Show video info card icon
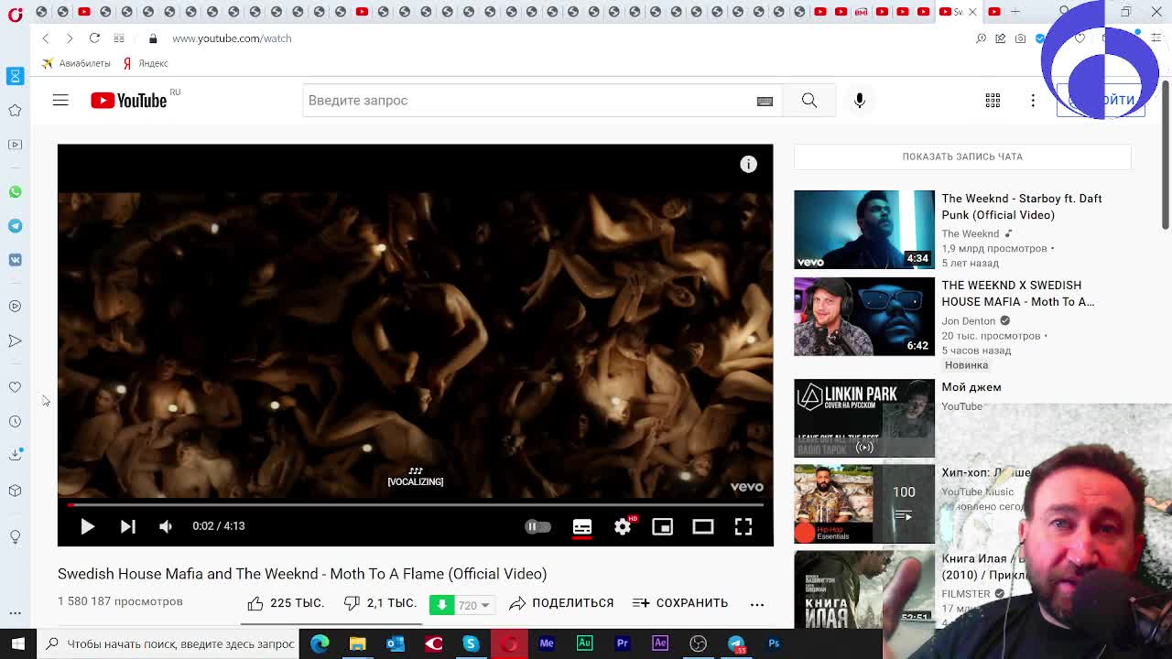1172x659 pixels. tap(749, 164)
